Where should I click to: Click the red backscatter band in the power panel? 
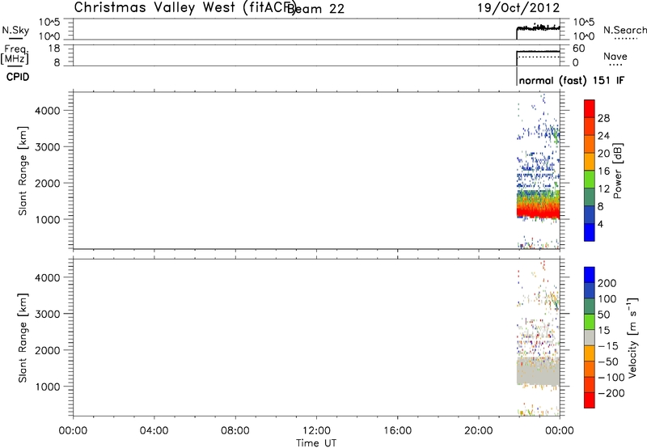tap(538, 213)
